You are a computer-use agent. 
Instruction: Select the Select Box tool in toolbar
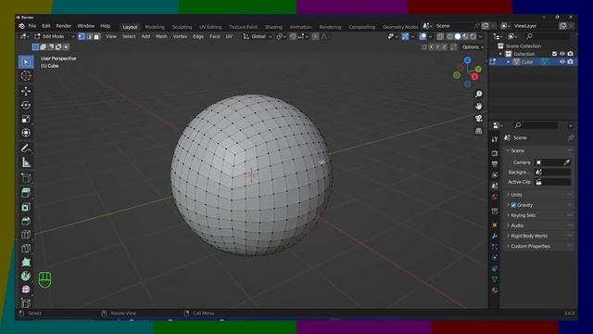pos(26,62)
